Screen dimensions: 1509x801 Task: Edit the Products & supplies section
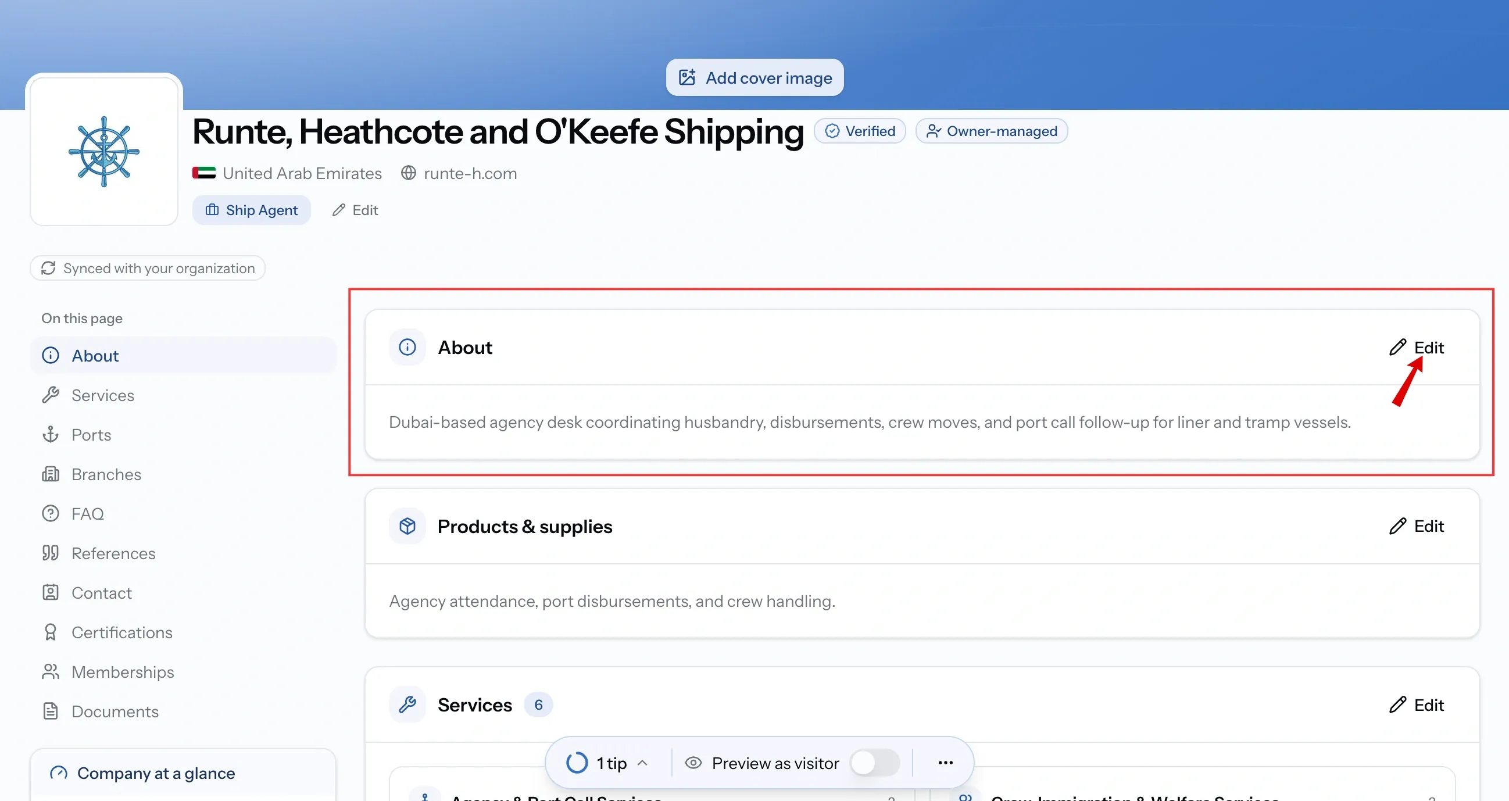[1417, 525]
